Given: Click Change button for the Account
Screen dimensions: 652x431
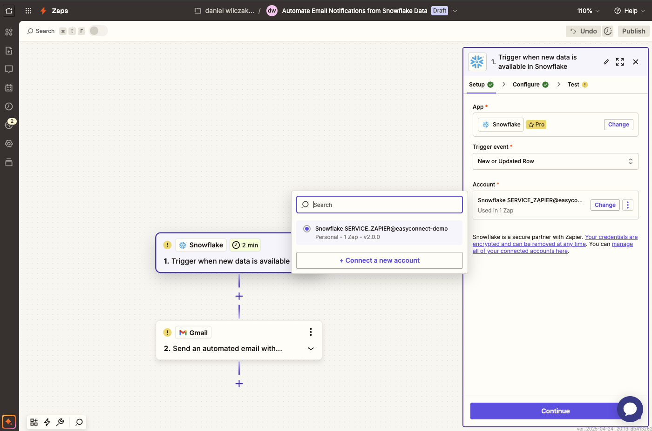Looking at the screenshot, I should (x=605, y=205).
